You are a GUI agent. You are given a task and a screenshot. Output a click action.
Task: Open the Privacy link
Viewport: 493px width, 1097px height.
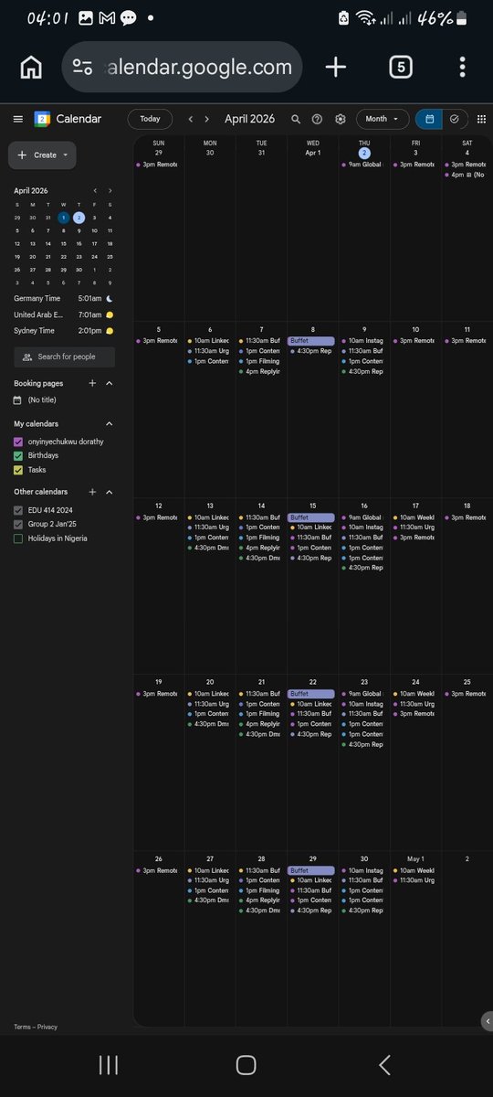point(47,1027)
